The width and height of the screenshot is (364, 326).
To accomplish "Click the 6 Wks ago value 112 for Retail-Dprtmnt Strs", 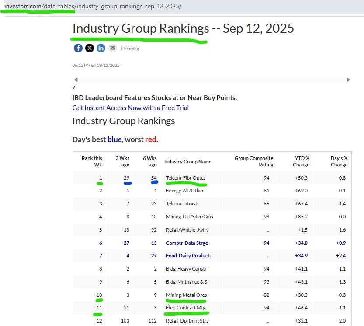I will click(153, 321).
